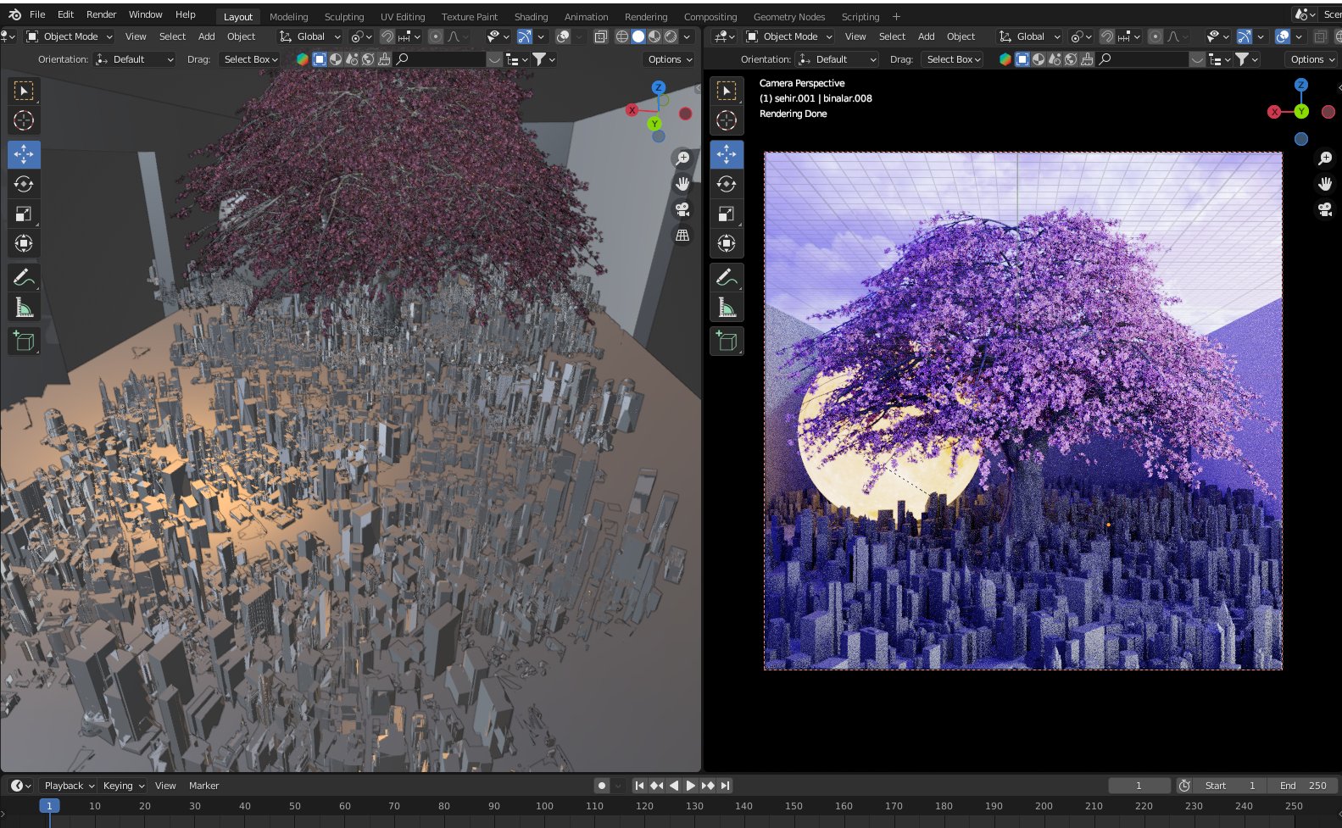The width and height of the screenshot is (1342, 828).
Task: Select the Transform tool in left viewport toolbar
Action: (x=24, y=243)
